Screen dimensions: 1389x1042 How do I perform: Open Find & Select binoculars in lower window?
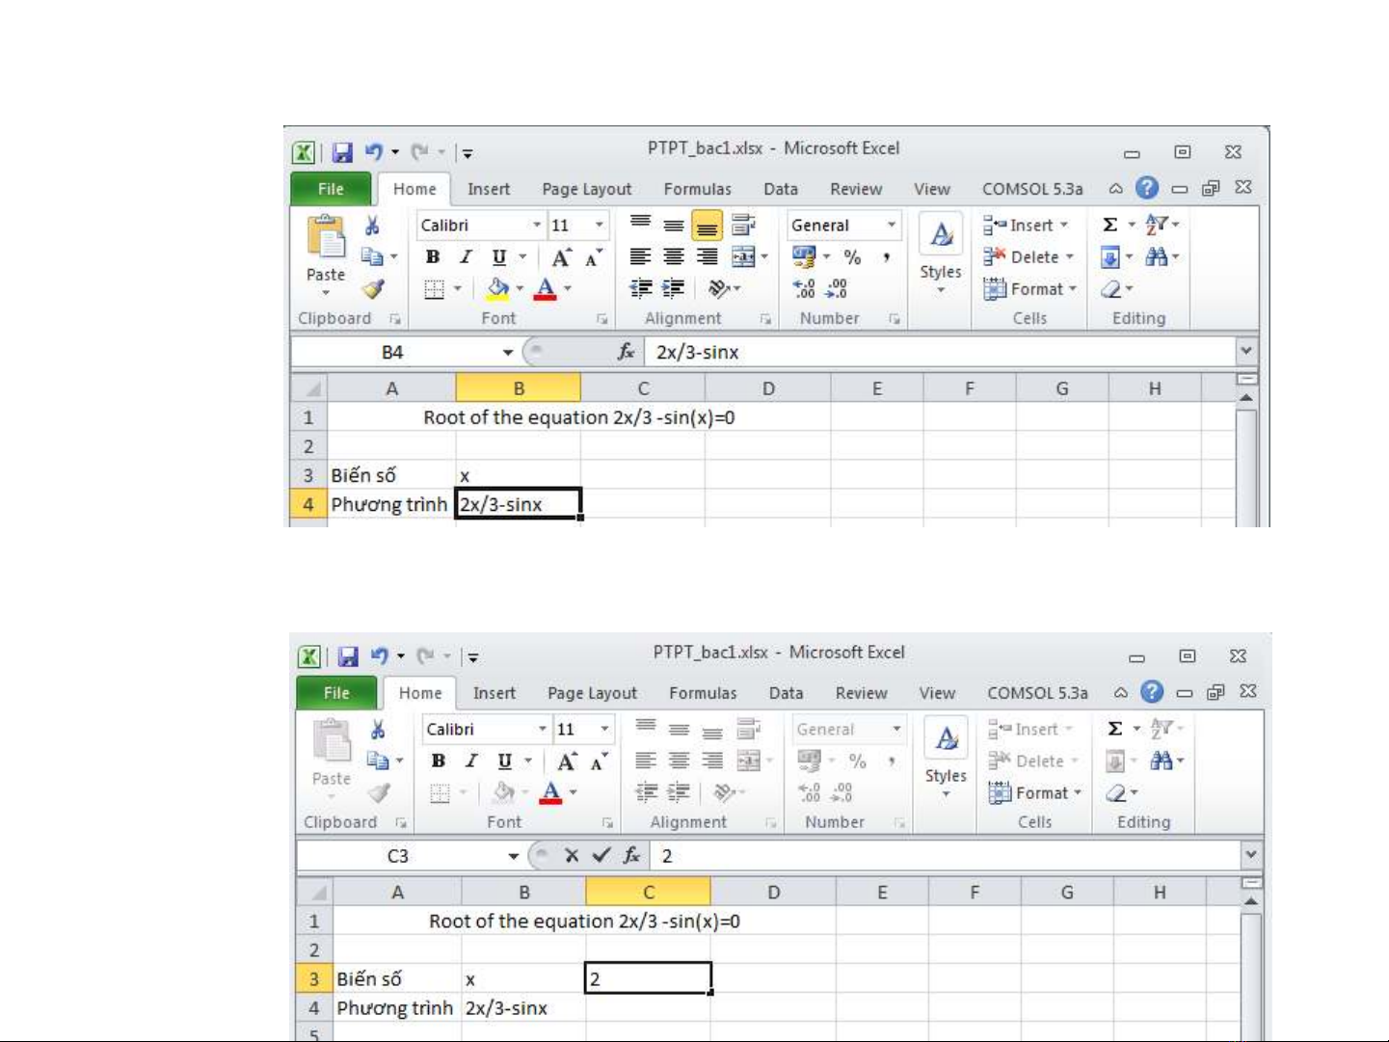[1161, 761]
